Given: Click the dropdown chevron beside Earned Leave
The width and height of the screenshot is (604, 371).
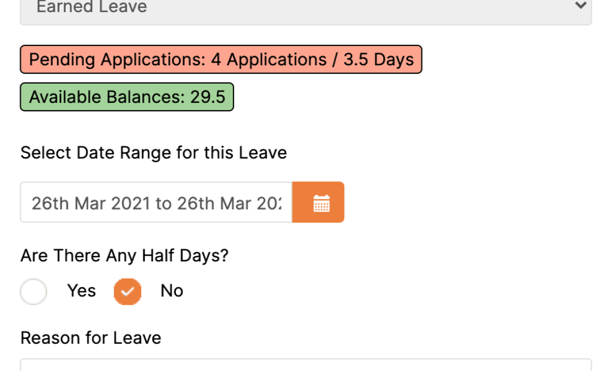Looking at the screenshot, I should (580, 6).
